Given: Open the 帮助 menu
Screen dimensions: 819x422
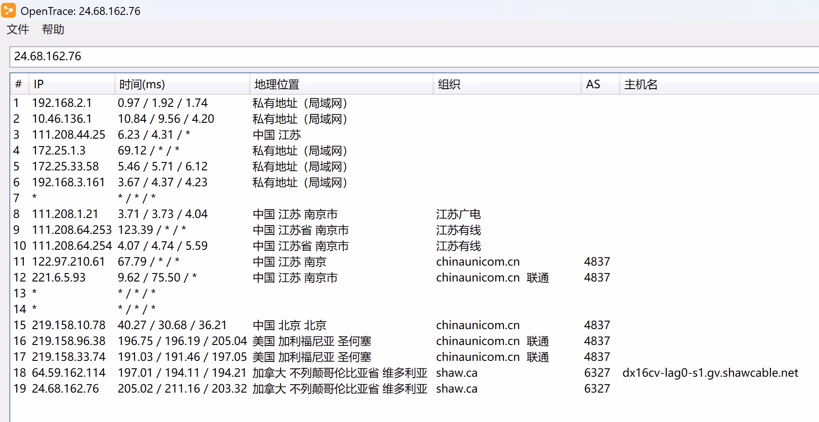Looking at the screenshot, I should click(x=53, y=29).
